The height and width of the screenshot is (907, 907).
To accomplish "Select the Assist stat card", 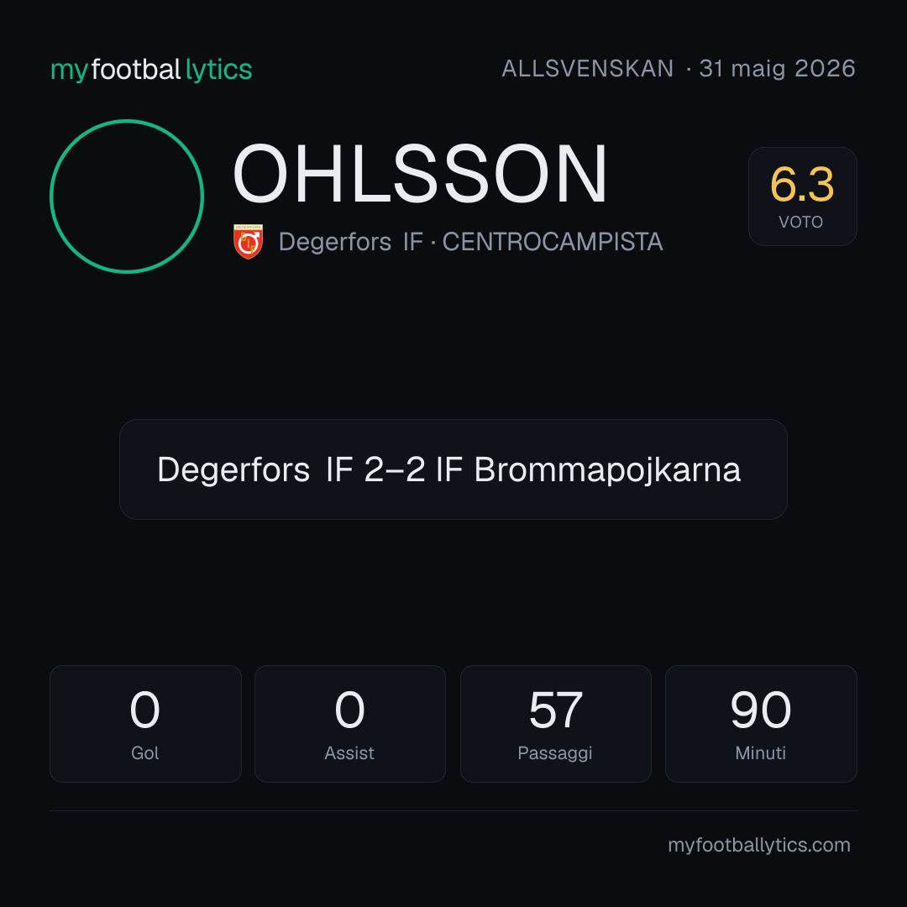I will pos(350,724).
